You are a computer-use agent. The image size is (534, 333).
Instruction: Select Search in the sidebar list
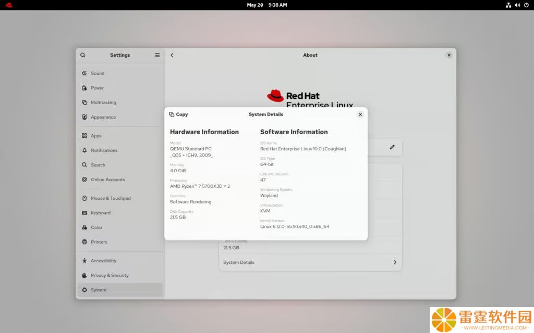(x=120, y=165)
